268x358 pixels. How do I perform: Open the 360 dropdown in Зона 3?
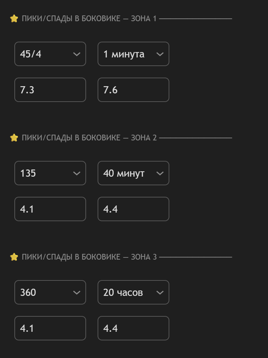50,292
